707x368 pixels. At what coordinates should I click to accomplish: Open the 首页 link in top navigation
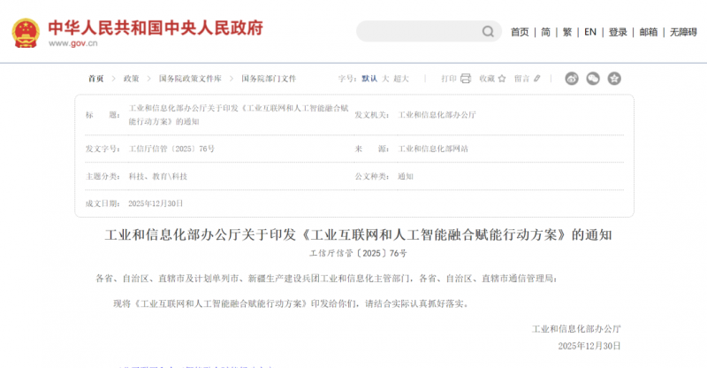tap(520, 32)
